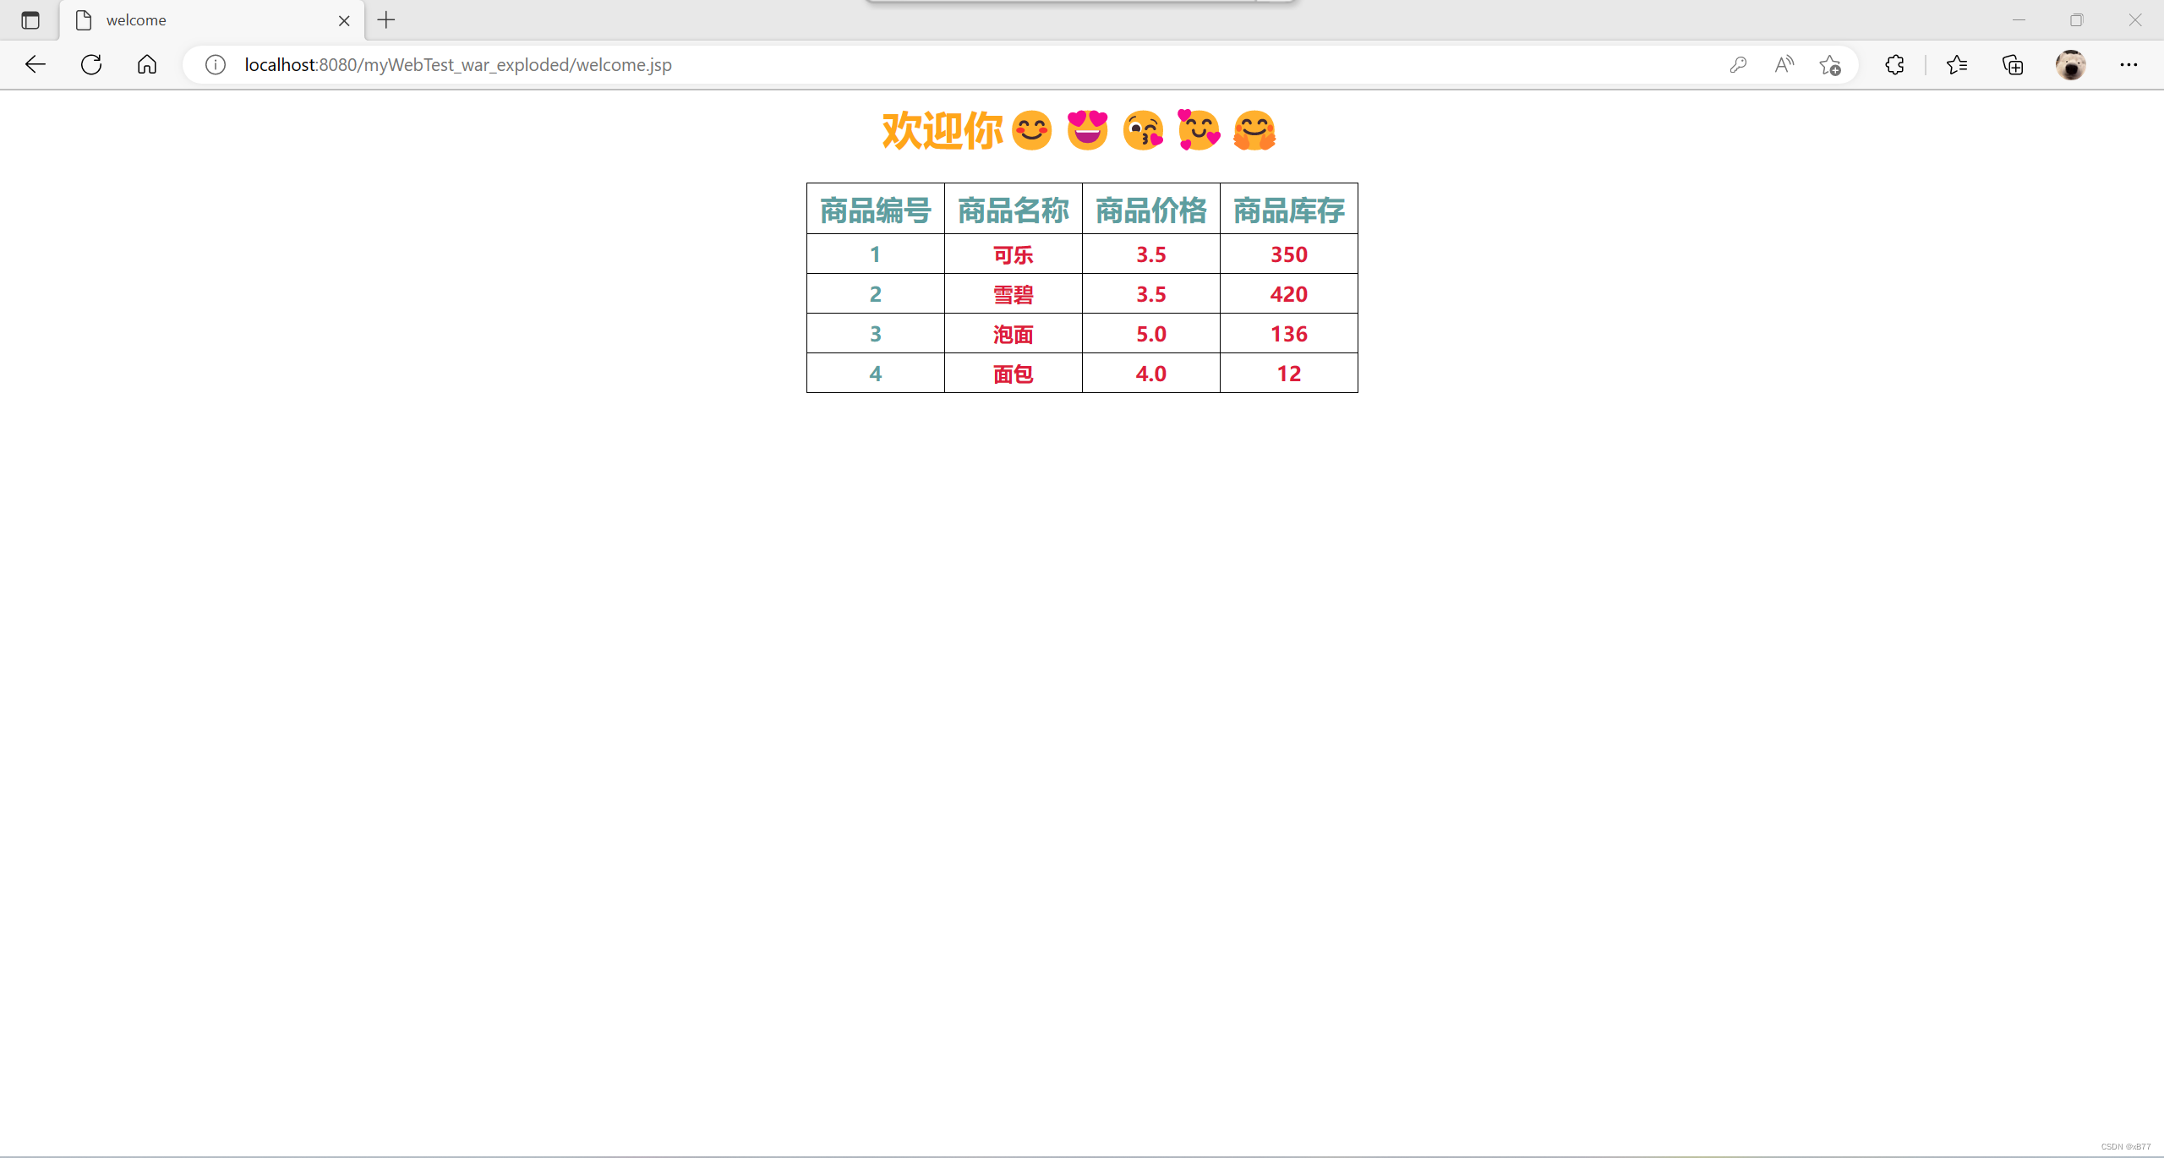Click the heart-eyes emoji
2164x1158 pixels.
point(1087,130)
